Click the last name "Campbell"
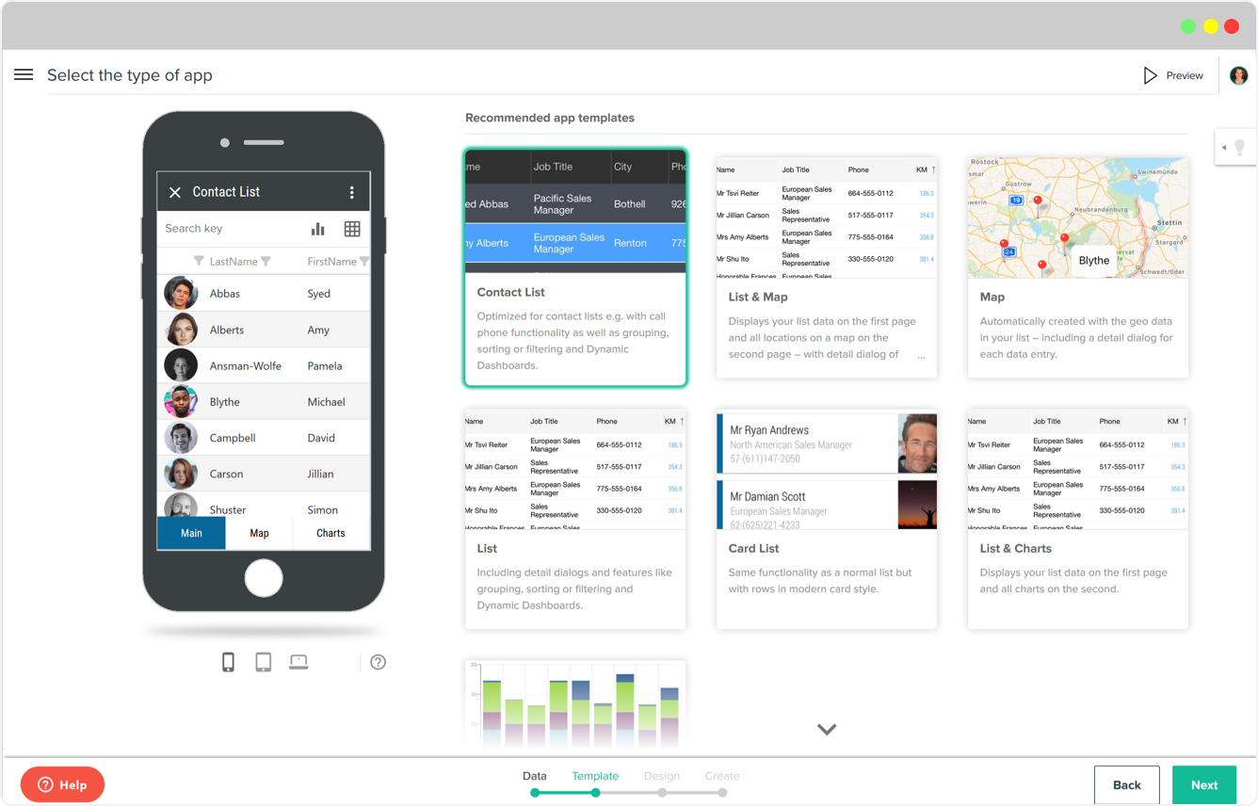Viewport: 1258px width, 806px height. pyautogui.click(x=233, y=438)
